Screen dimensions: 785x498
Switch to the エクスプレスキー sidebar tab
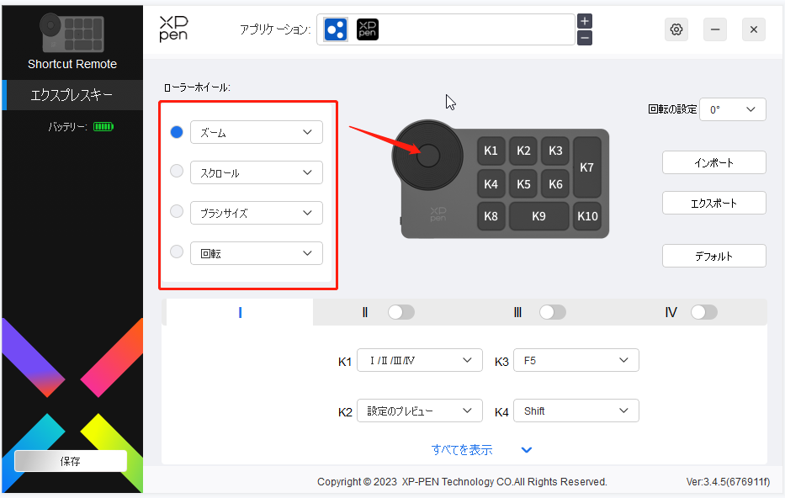tap(71, 96)
